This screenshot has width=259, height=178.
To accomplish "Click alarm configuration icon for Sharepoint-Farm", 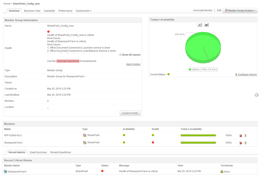I will coord(246,143).
